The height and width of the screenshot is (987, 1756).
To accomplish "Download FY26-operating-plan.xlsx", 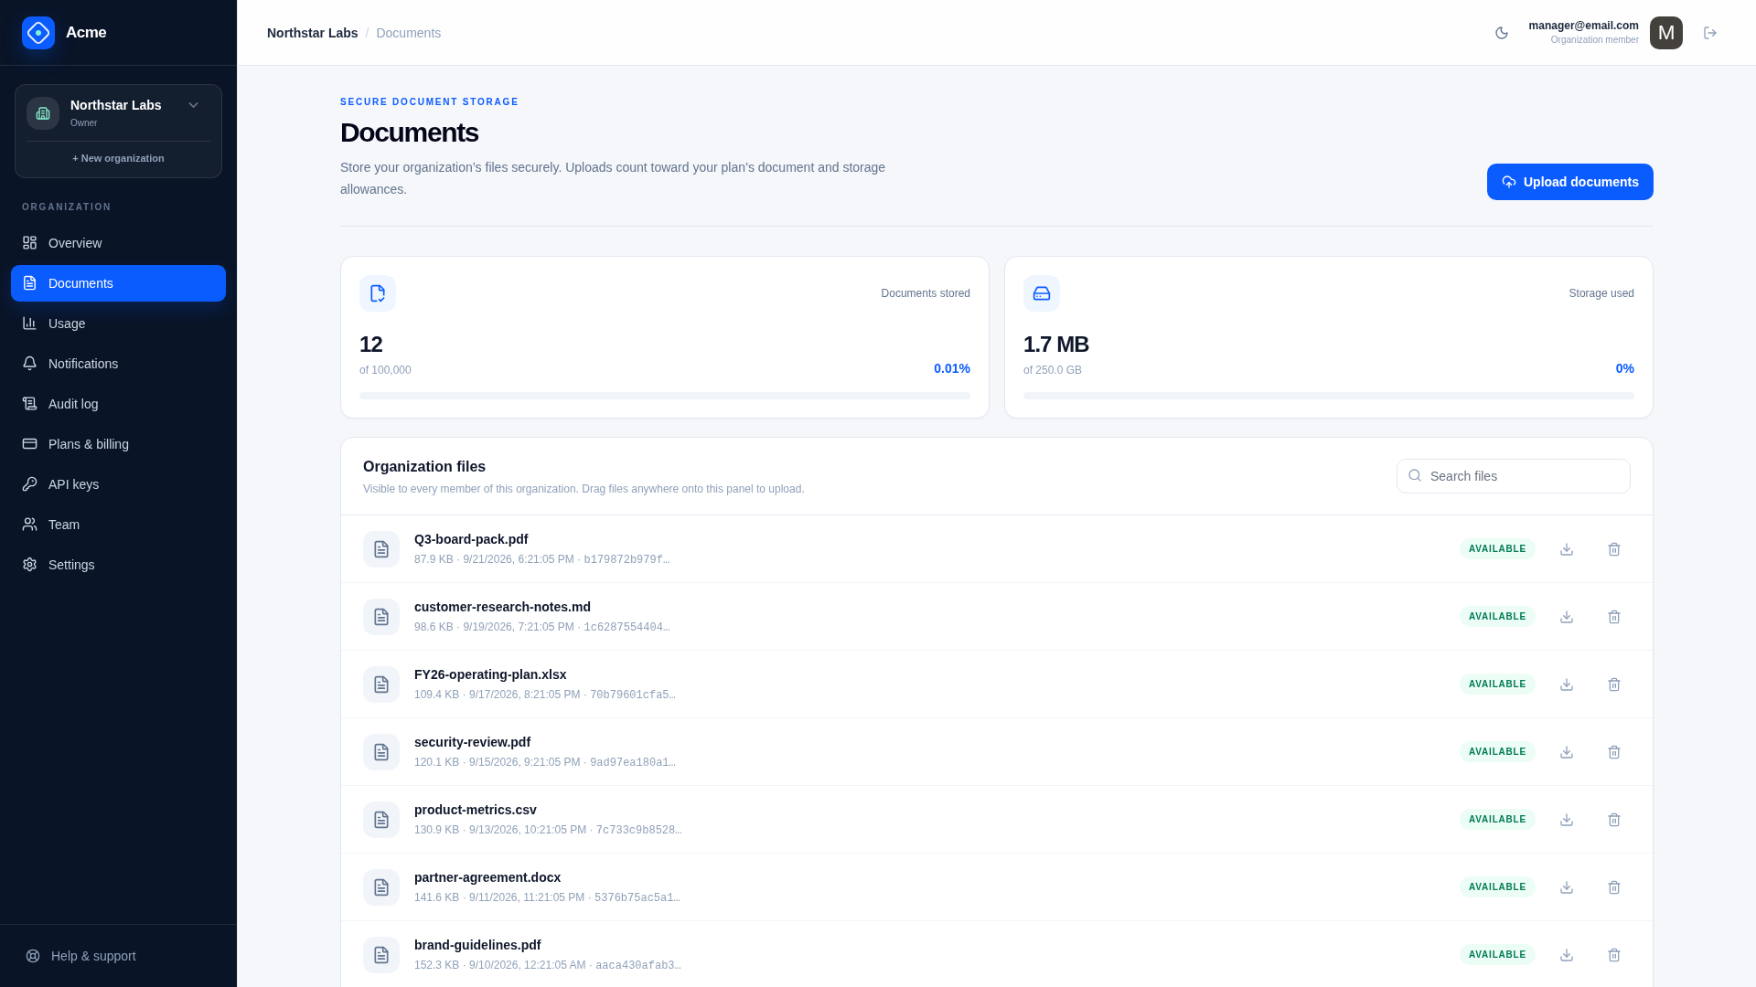I will coord(1567,685).
